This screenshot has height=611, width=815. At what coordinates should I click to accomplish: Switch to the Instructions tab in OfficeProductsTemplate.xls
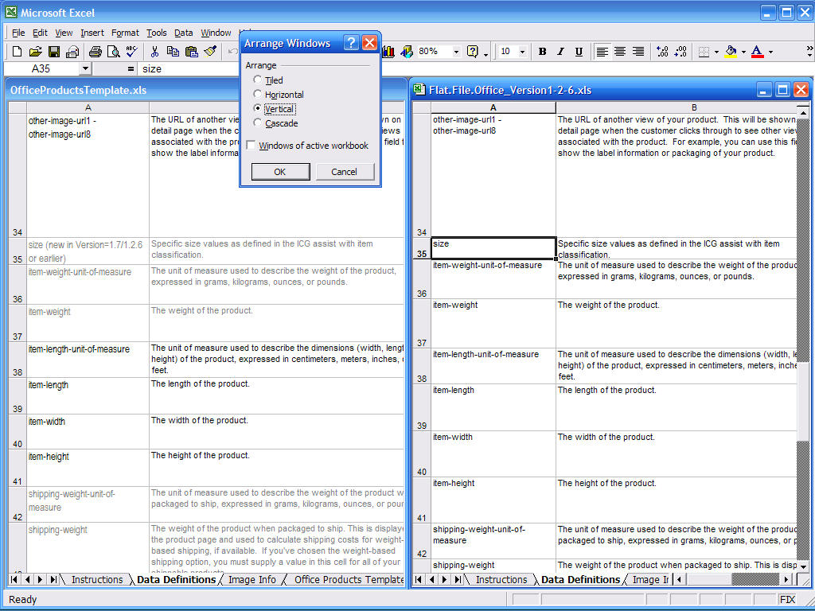(96, 580)
